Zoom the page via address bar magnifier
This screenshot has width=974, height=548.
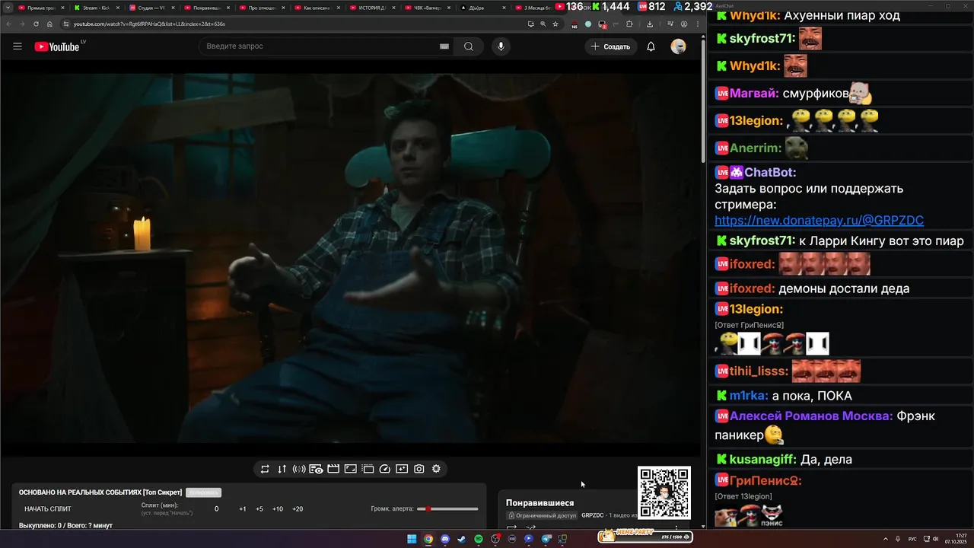point(543,24)
